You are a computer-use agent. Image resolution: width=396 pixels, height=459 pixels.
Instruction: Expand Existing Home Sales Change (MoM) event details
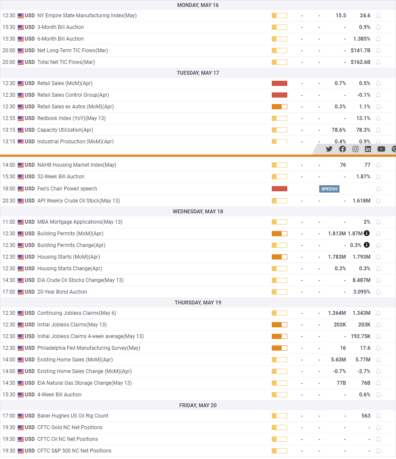coord(198,371)
